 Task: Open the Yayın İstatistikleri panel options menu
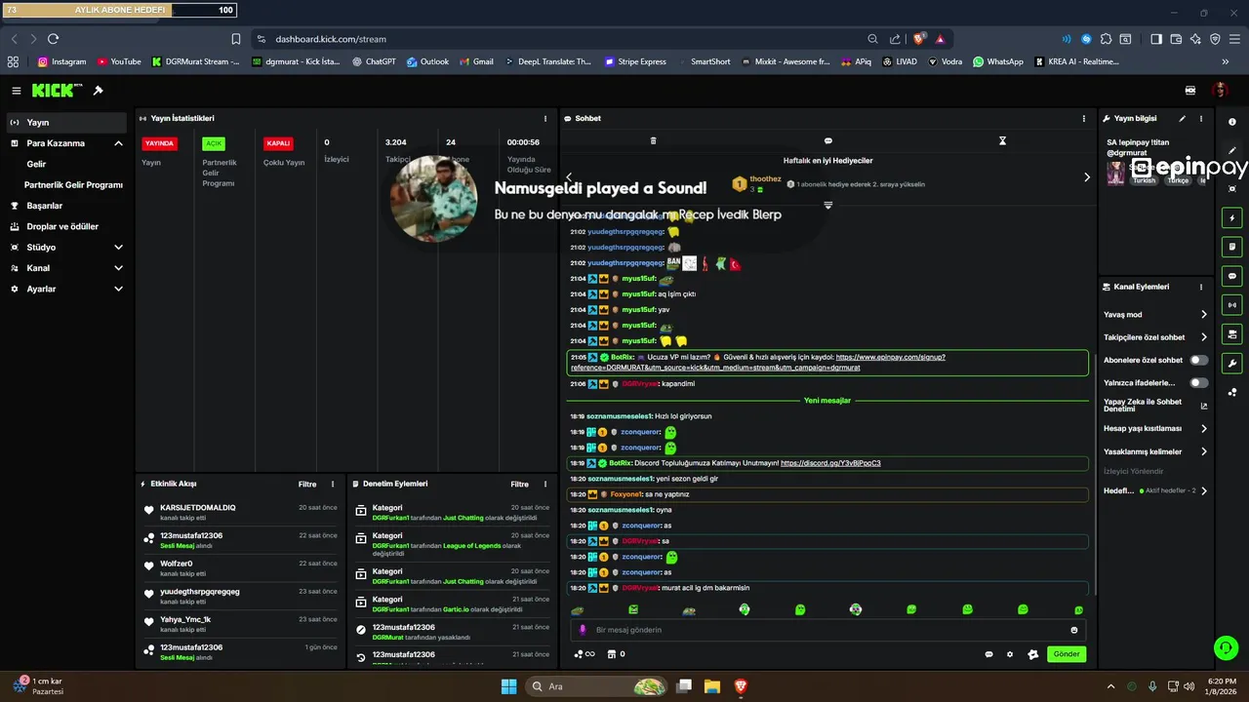point(545,118)
